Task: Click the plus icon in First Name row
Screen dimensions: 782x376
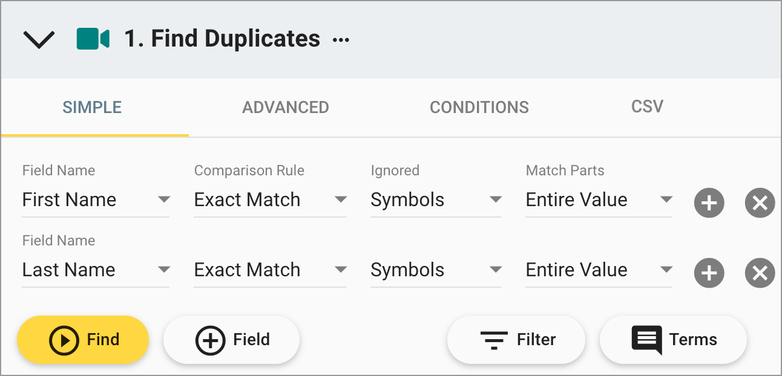Action: pos(709,203)
